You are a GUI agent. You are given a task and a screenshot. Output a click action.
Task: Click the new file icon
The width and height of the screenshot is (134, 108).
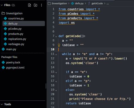pos(29,5)
